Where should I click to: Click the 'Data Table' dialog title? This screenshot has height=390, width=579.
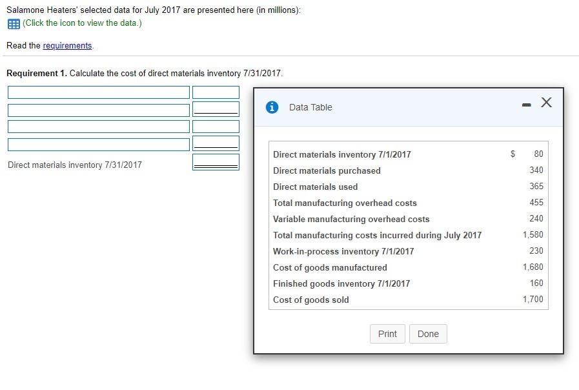click(310, 107)
